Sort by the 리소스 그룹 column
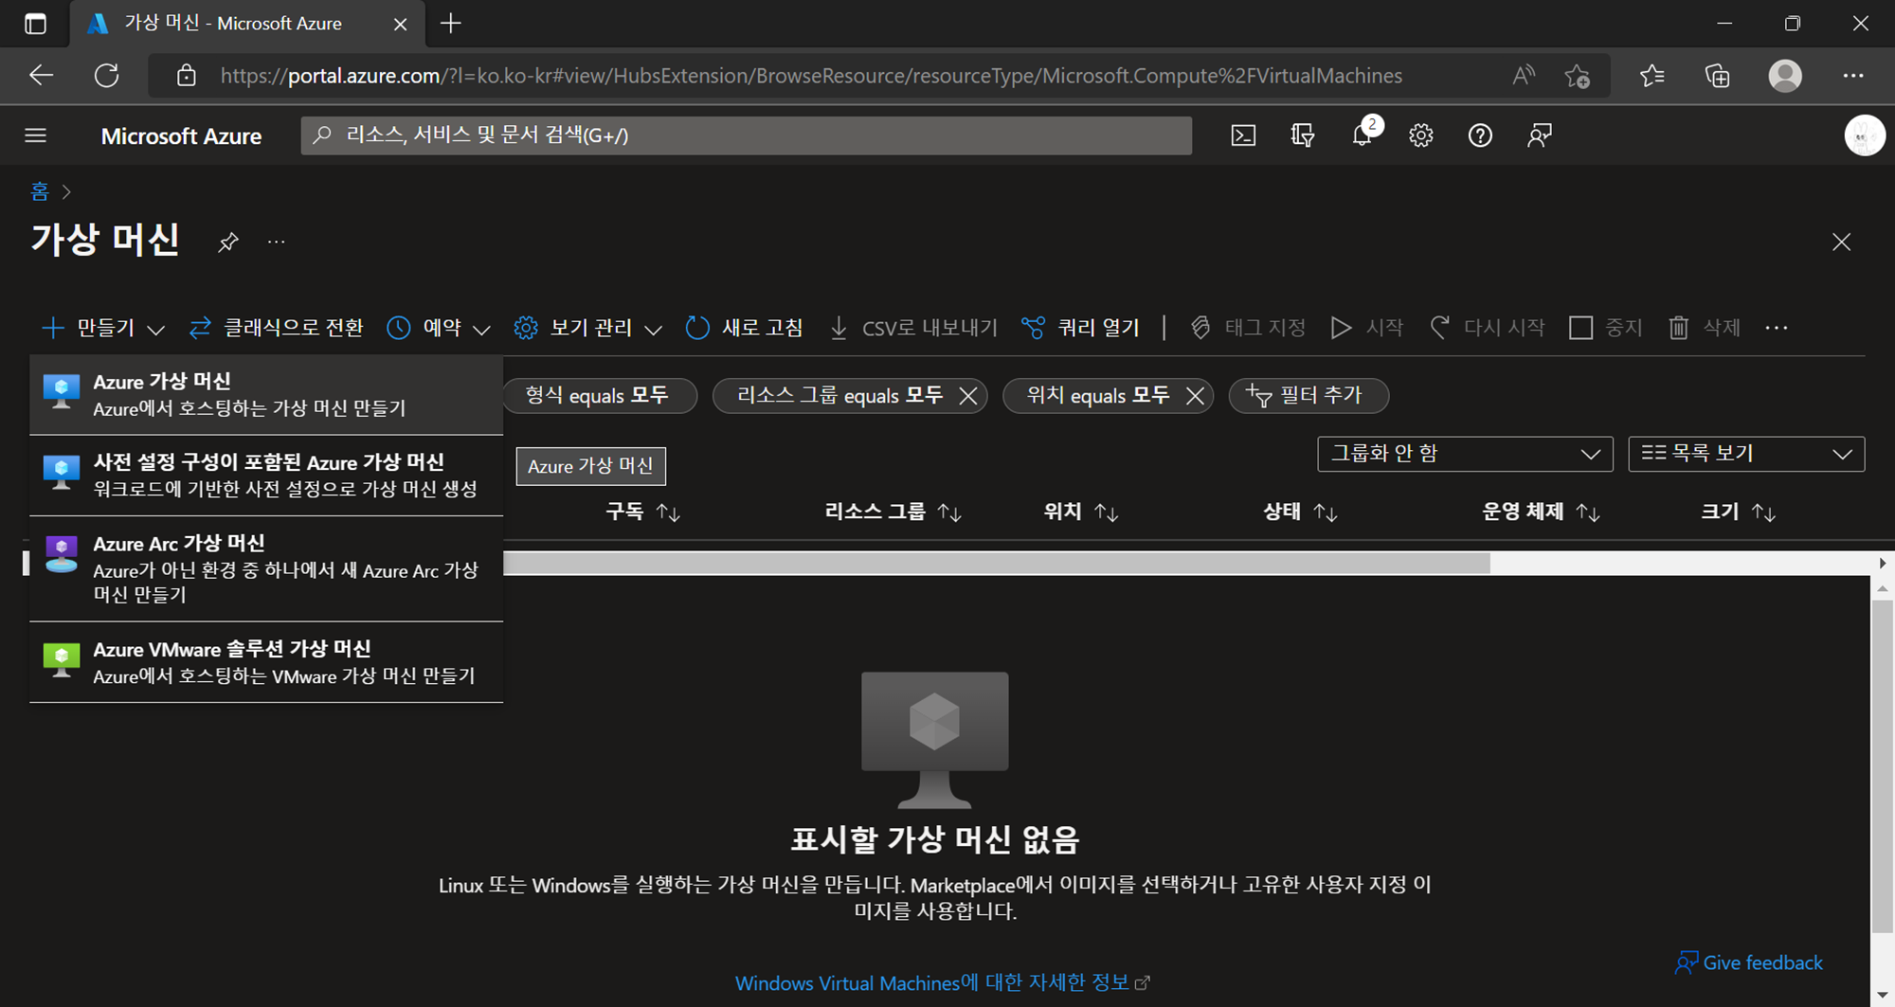The height and width of the screenshot is (1007, 1895). coord(893,512)
